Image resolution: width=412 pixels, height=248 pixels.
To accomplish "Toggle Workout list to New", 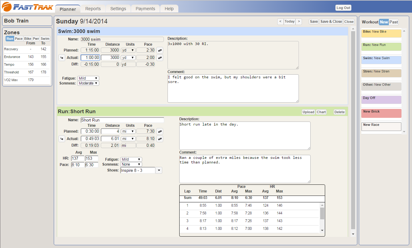I will (384, 22).
